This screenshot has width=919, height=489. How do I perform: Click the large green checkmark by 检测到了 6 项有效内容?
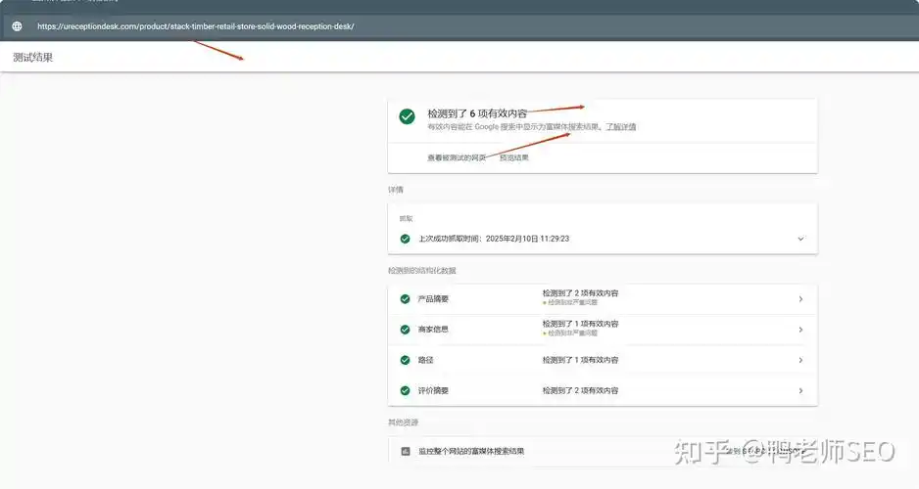point(407,116)
